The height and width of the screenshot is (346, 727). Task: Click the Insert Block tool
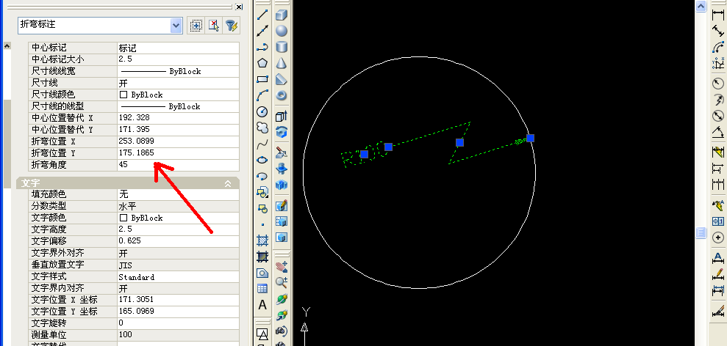(262, 193)
